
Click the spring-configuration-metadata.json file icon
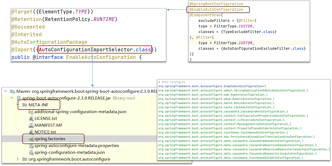(31, 152)
